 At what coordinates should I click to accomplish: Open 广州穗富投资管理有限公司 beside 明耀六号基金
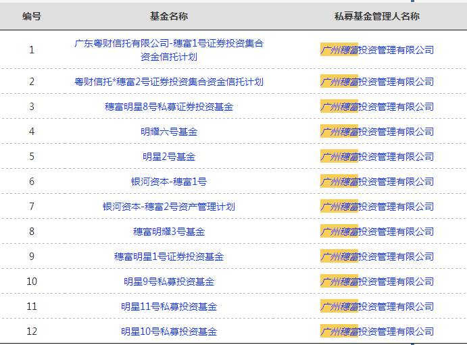coord(377,132)
